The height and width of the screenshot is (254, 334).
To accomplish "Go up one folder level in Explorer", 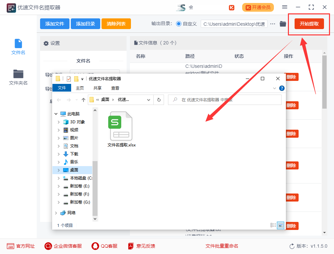I will coord(83,100).
